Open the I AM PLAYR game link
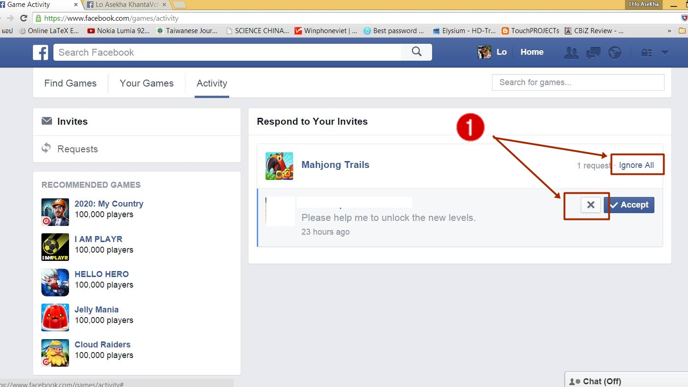 pyautogui.click(x=98, y=239)
